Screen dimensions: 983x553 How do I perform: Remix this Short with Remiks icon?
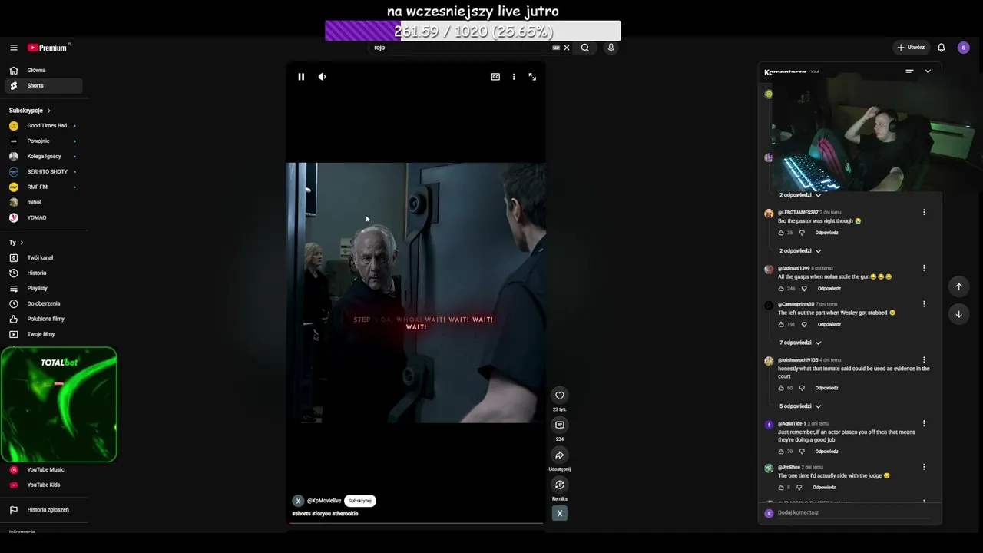[x=560, y=485]
